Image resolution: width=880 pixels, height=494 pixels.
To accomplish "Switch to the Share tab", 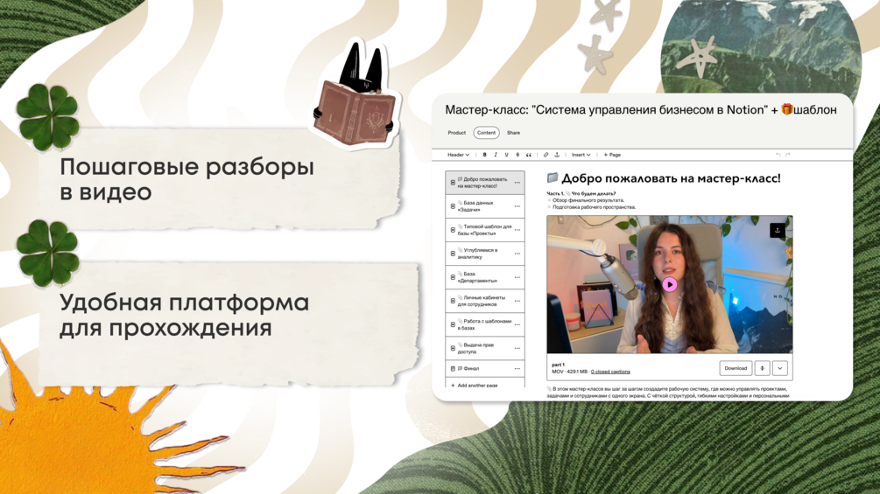I will click(513, 133).
